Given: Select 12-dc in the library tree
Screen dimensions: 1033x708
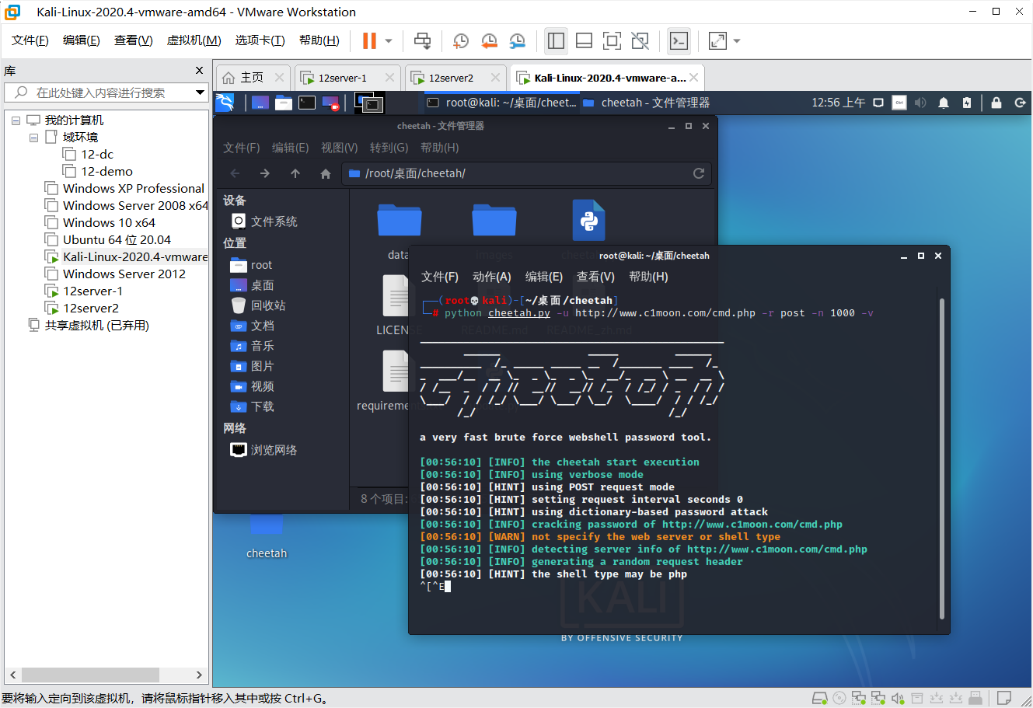Looking at the screenshot, I should [97, 155].
